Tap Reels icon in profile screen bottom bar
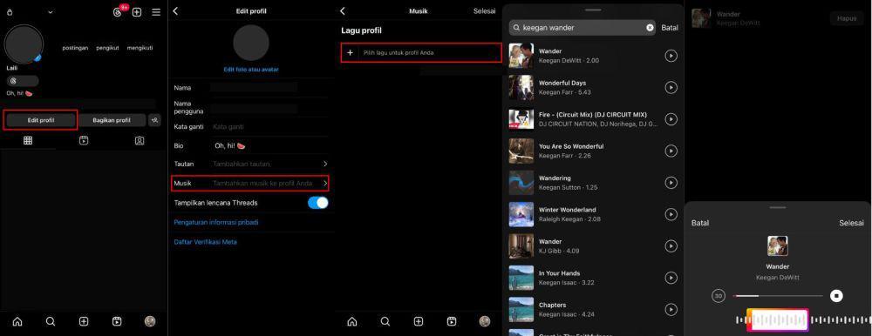 click(x=117, y=321)
